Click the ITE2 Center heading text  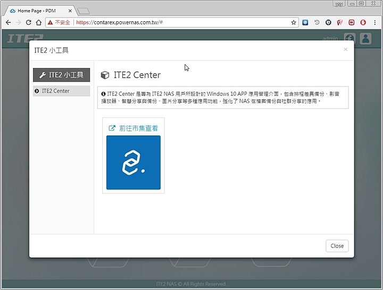[137, 75]
